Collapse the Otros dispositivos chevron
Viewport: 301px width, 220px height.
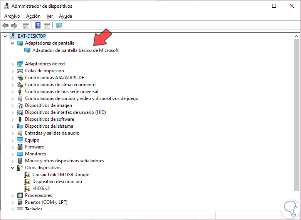(x=12, y=168)
